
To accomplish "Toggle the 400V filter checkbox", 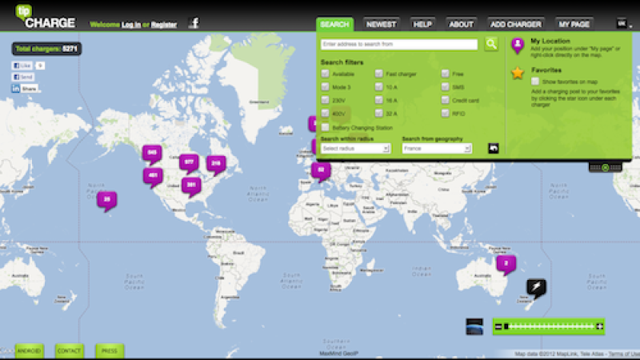I will click(325, 113).
